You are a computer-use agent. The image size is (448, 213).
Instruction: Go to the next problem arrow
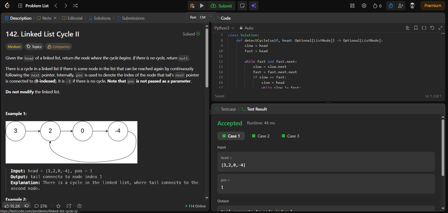pyautogui.click(x=66, y=6)
